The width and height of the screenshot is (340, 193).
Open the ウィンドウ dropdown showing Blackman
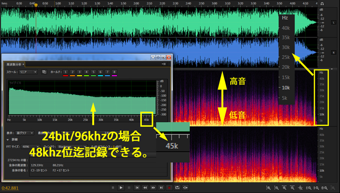72,147
